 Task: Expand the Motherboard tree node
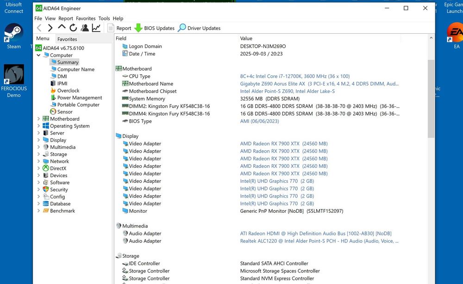click(x=38, y=119)
